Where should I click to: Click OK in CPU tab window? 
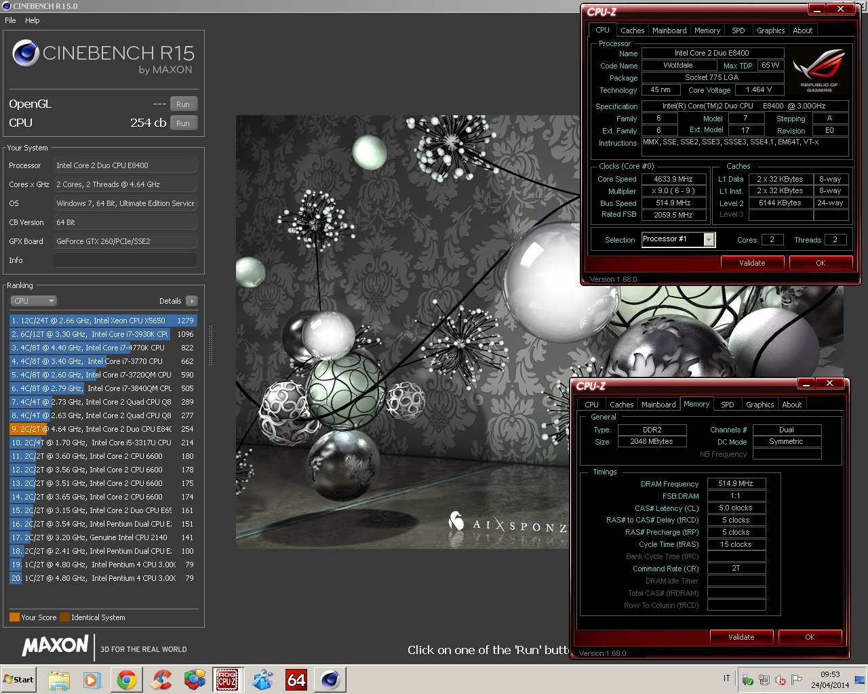tap(821, 263)
